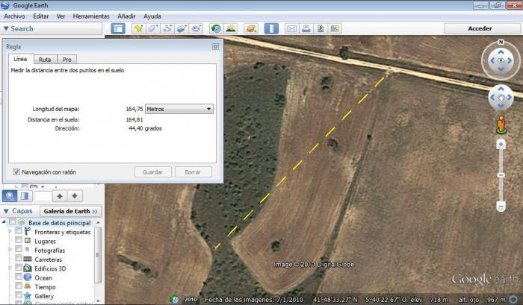Collapse the Search panel triangle
The height and width of the screenshot is (305, 523).
6,28
